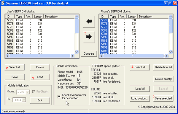Viewport: 178px width, 114px height.
Task: Click the right arrow transfer button
Action: tap(89, 37)
